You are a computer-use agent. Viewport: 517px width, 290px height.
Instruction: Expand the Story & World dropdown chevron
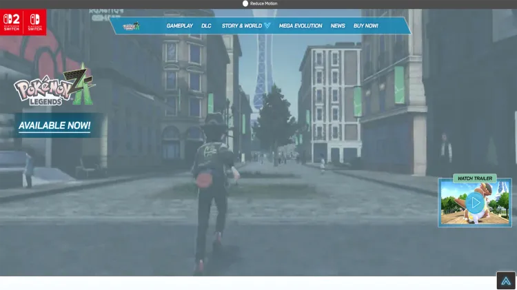267,26
